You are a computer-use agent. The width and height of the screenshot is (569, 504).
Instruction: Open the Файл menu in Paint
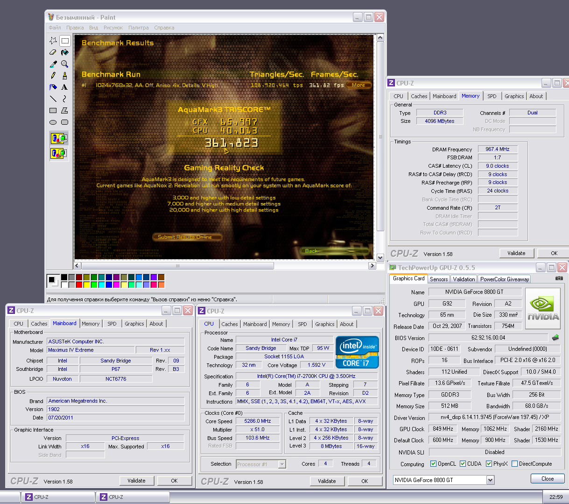tap(55, 28)
